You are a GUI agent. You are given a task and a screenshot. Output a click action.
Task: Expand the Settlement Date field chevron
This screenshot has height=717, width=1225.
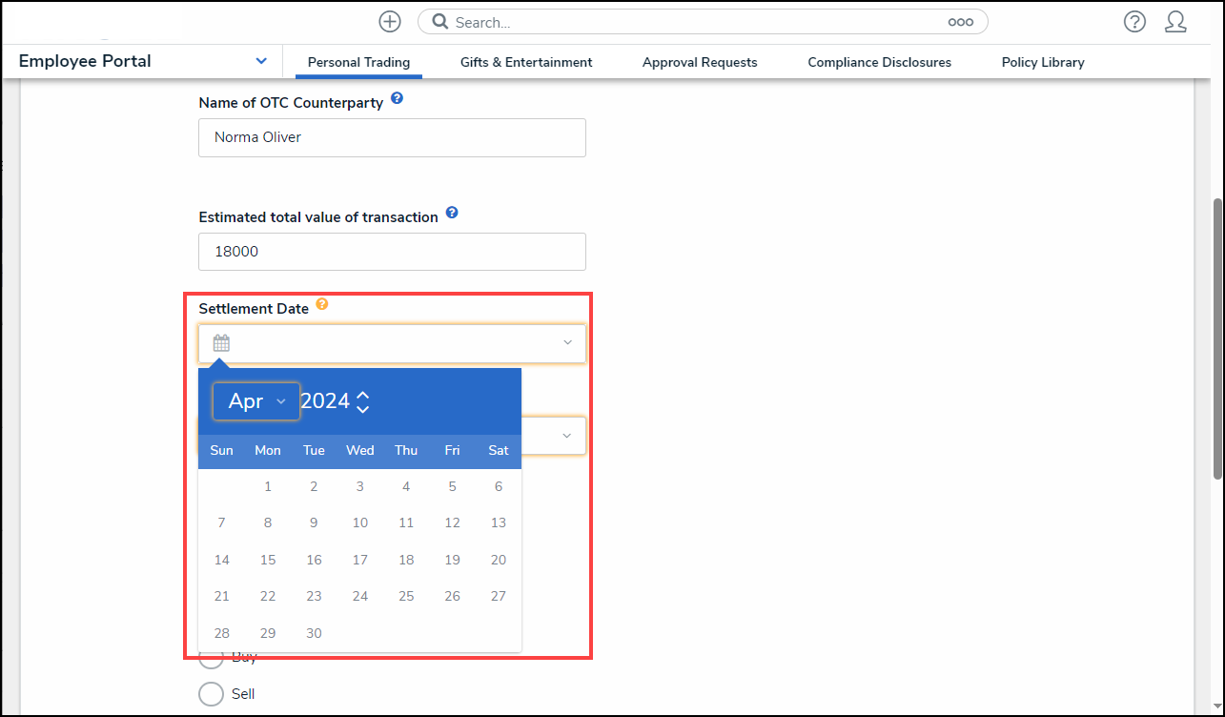(x=567, y=343)
